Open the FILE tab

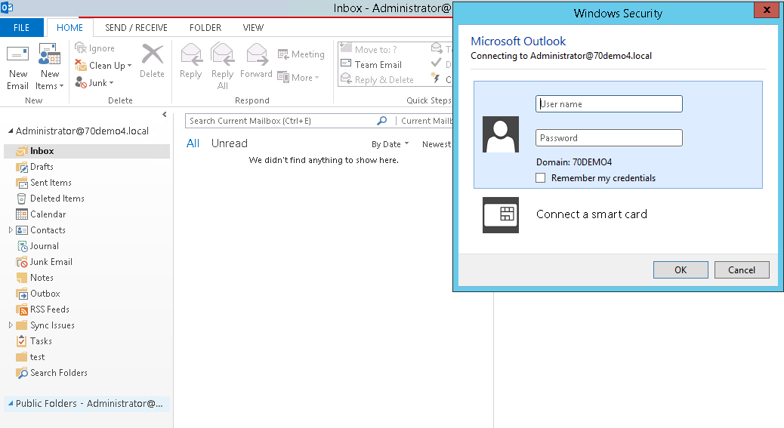click(21, 27)
